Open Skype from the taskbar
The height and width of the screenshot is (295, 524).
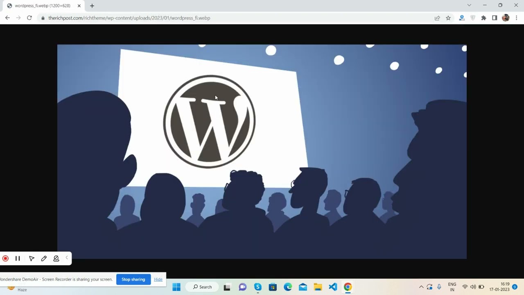pos(257,287)
